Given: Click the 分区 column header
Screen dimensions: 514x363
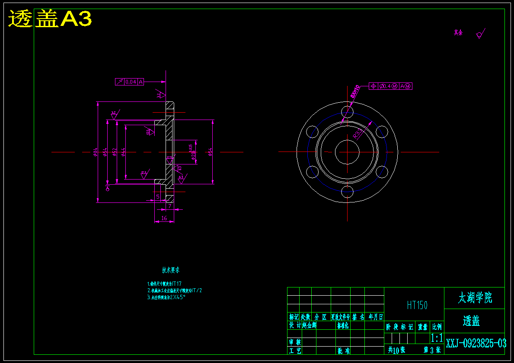Looking at the screenshot, I should pos(321,316).
